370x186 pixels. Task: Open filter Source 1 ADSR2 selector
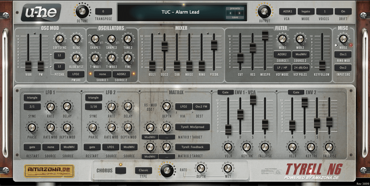pos(282,54)
